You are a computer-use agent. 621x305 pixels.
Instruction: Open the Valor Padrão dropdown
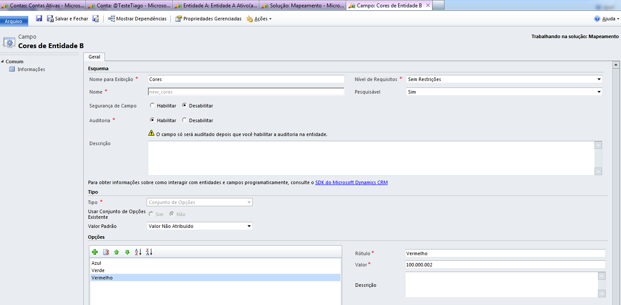(x=199, y=226)
